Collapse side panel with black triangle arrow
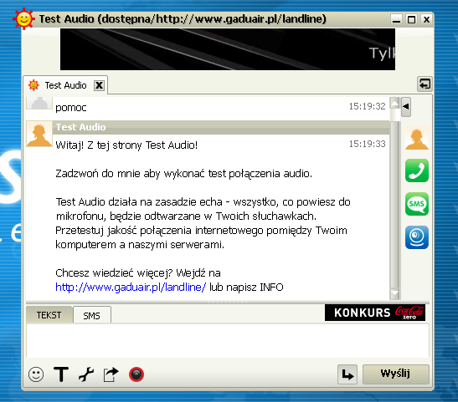Image resolution: width=458 pixels, height=402 pixels. 406,107
